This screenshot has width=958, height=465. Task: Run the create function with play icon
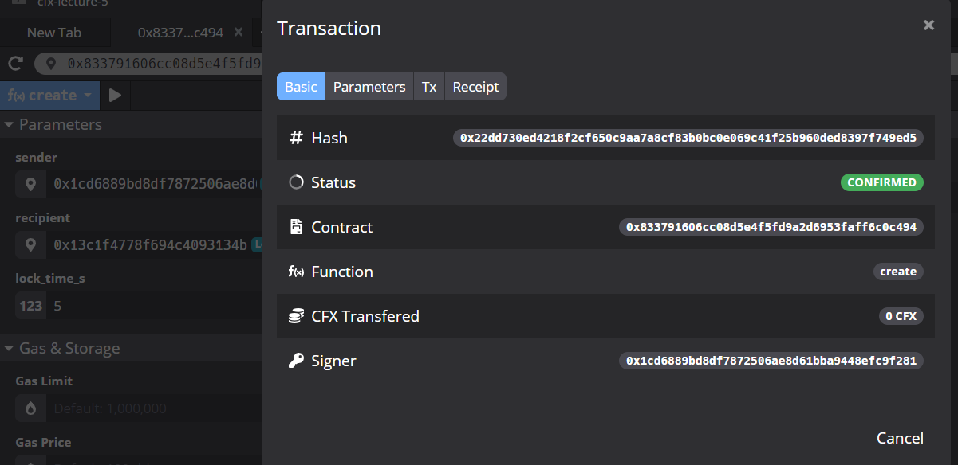(115, 96)
